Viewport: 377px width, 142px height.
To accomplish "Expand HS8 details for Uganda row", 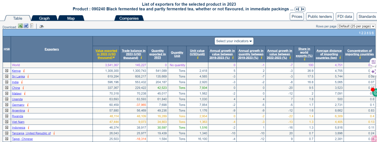I will pyautogui.click(x=7, y=99).
